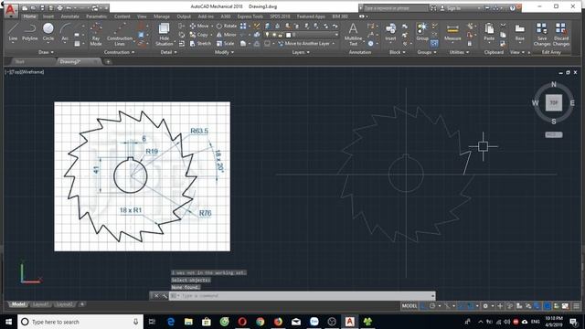Image resolution: width=585 pixels, height=329 pixels.
Task: Open the Windows notification center icon
Action: coord(573,322)
